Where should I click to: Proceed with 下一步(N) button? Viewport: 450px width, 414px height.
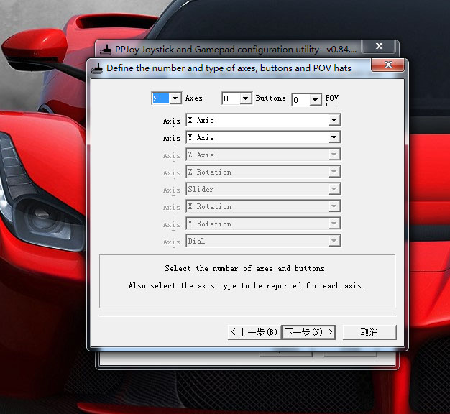[x=308, y=332]
